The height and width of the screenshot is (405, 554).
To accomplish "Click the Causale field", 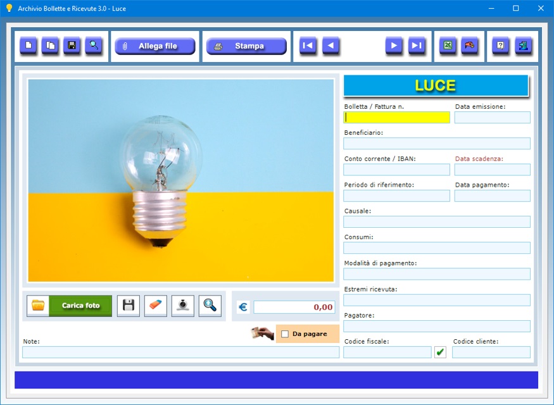I will click(437, 222).
